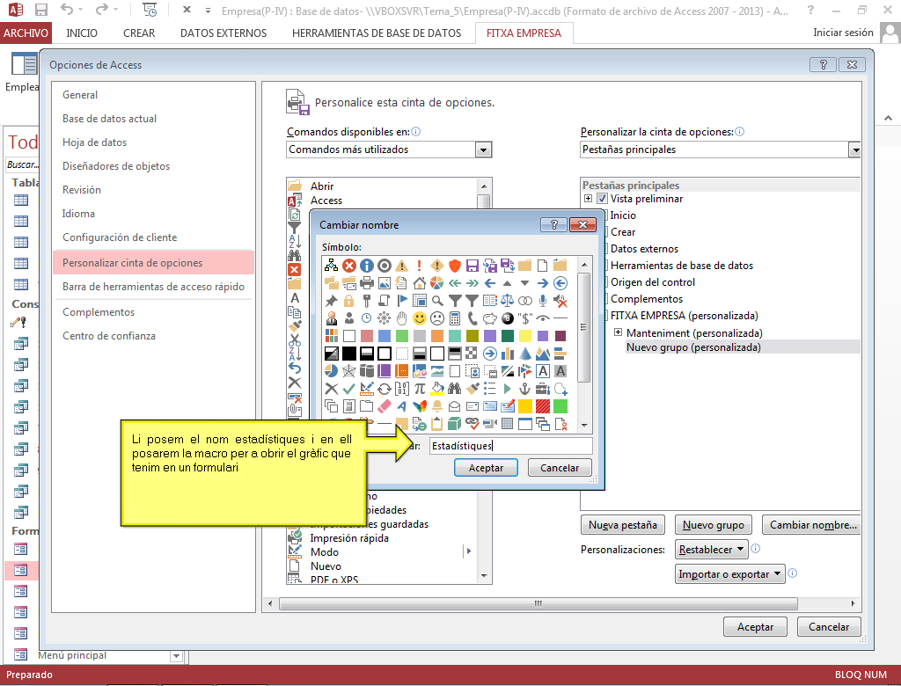The image size is (901, 686).
Task: Choose the green check mark symbol
Action: [x=348, y=389]
